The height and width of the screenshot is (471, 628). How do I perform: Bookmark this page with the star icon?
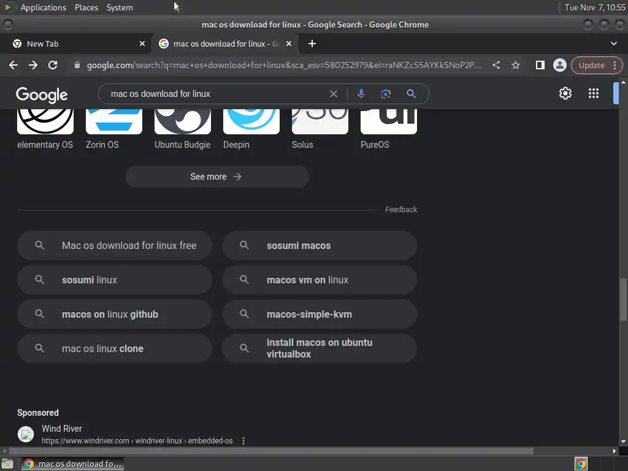[x=515, y=65]
